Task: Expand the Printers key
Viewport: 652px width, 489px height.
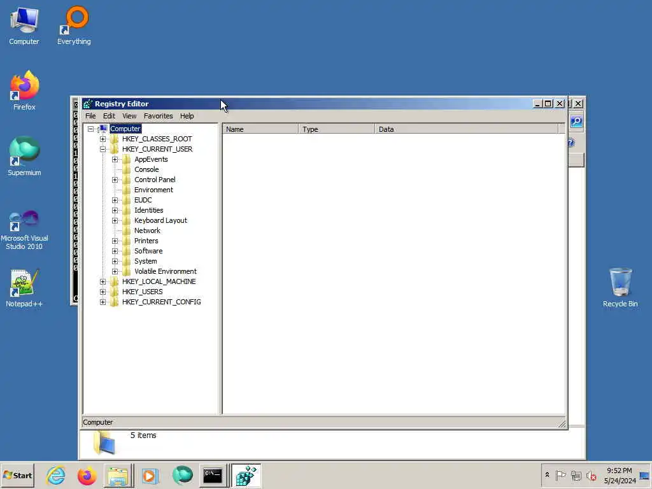Action: pos(115,241)
